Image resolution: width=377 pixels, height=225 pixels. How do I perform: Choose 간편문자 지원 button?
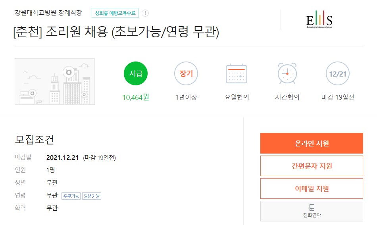312,166
